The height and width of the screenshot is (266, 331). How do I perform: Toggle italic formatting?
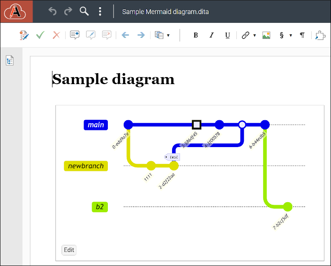(211, 36)
